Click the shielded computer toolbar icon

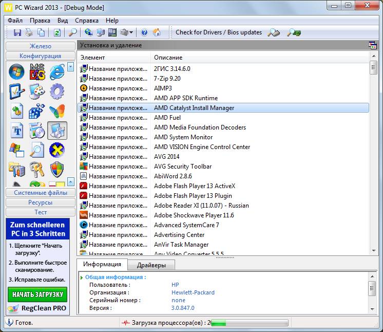point(101,32)
